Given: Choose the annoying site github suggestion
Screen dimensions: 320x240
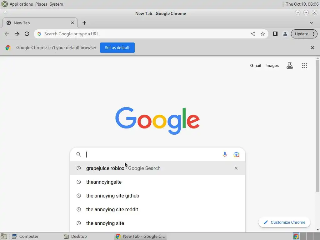Looking at the screenshot, I should 157,196.
